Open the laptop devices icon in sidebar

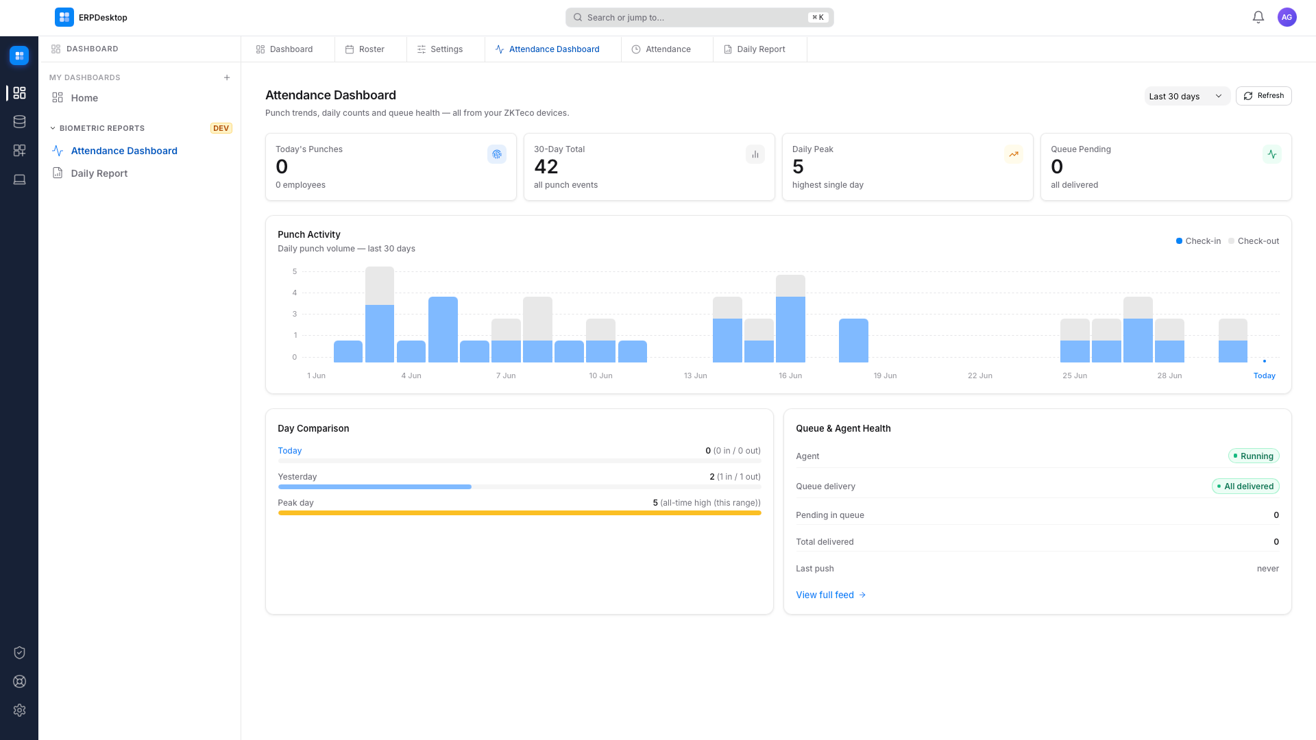(x=19, y=179)
